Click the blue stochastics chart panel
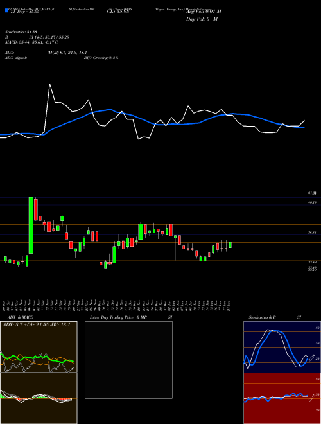The image size is (321, 424). click(x=282, y=347)
